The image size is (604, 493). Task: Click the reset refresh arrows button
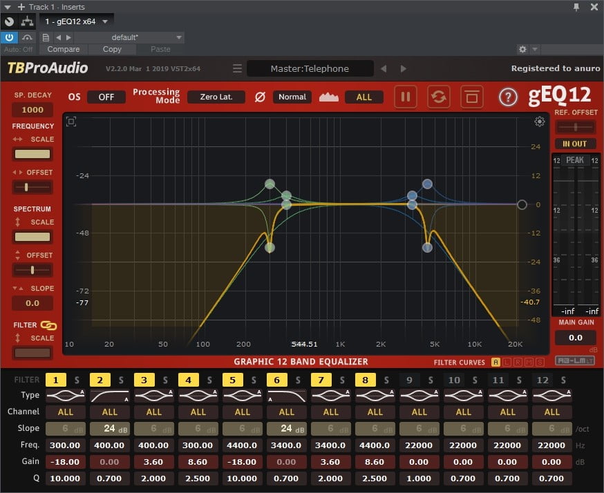pos(439,97)
